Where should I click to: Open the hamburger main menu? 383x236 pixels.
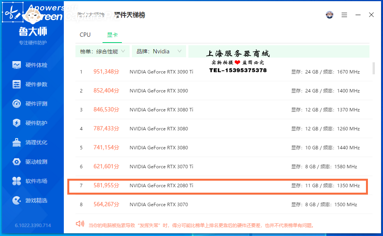click(x=344, y=15)
